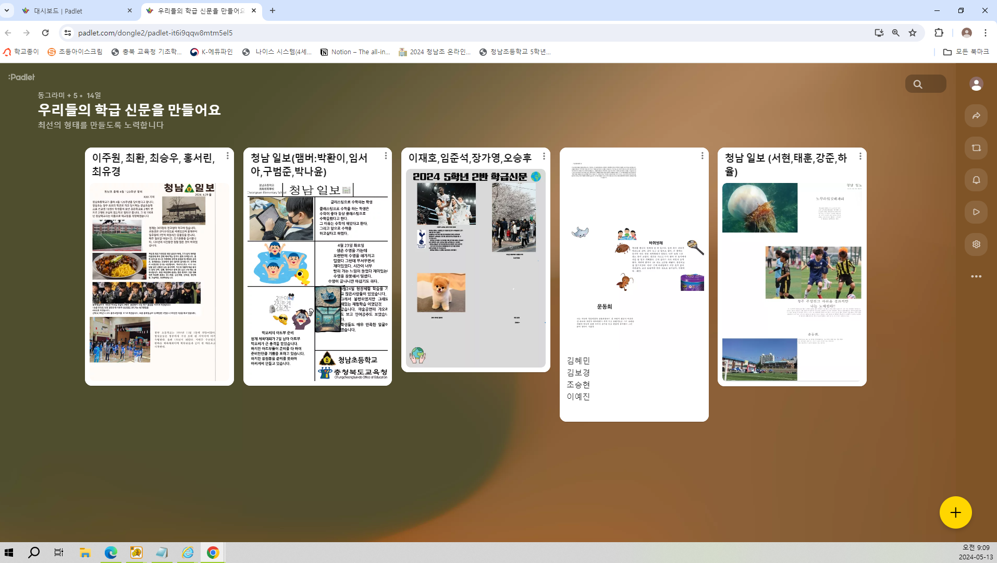Image resolution: width=997 pixels, height=563 pixels.
Task: Click the zoom magnifier icon in address bar
Action: (x=896, y=33)
